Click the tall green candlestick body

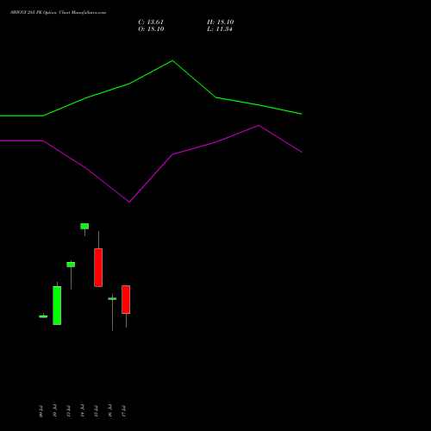(x=57, y=305)
